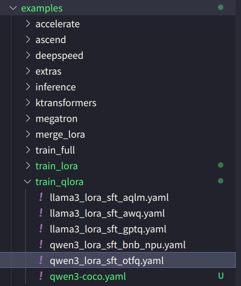
Task: Click the YAML icon beside llama3_lora_sft_aqlm.yaml
Action: (41, 198)
